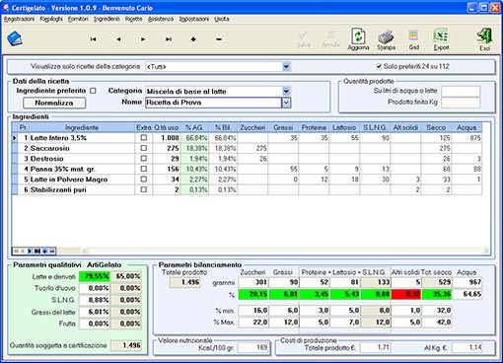This screenshot has width=503, height=363.
Task: Click Grassi % Max value 12,0
Action: tap(284, 323)
